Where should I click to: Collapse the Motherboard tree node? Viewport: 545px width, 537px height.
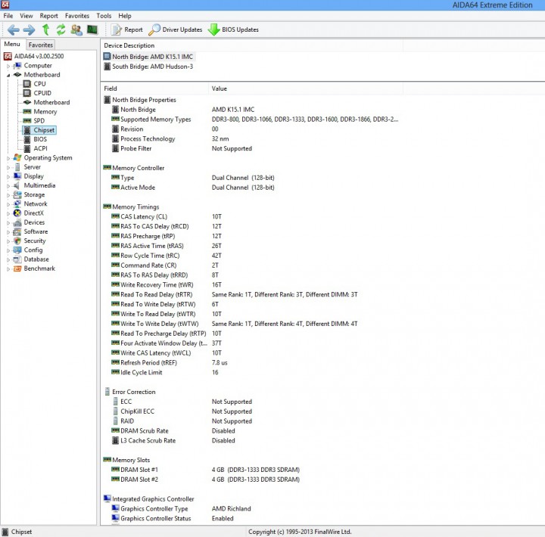(8, 75)
